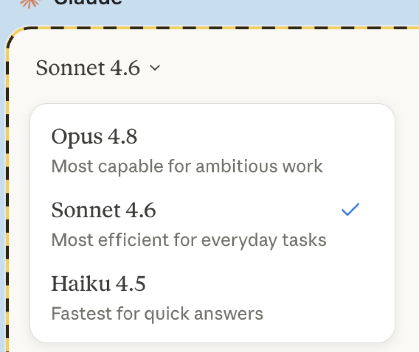This screenshot has height=352, width=419.
Task: Select the Haiku 4.5 model
Action: click(x=212, y=298)
